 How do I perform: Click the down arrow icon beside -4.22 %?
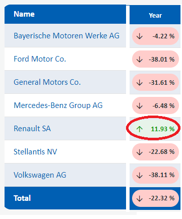coord(140,36)
